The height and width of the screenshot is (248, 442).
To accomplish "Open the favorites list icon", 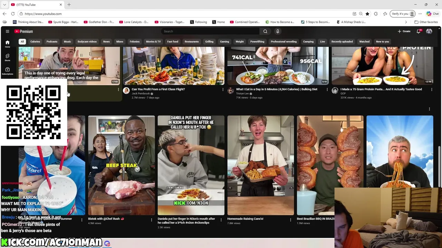I will pyautogui.click(x=385, y=14).
